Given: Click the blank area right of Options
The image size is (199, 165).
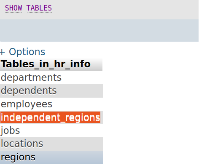Looking at the screenshot, I should pos(122,52).
